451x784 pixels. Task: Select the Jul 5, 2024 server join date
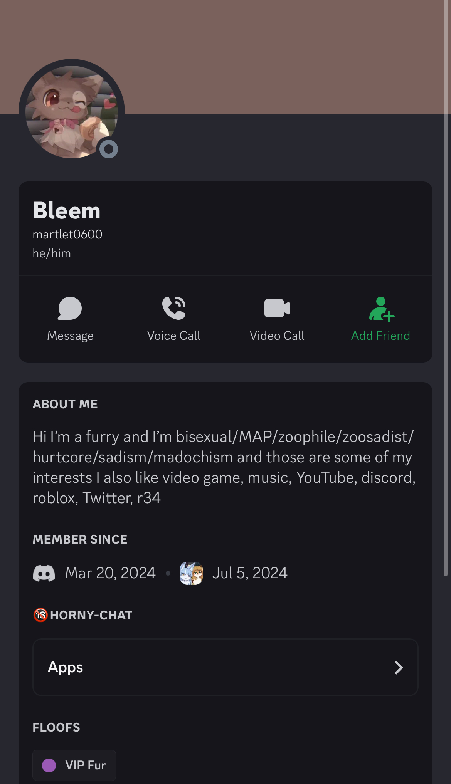pos(250,573)
